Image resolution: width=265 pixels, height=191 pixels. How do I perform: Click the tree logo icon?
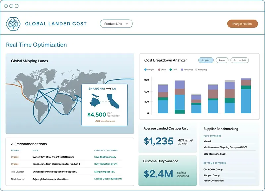(x=13, y=24)
